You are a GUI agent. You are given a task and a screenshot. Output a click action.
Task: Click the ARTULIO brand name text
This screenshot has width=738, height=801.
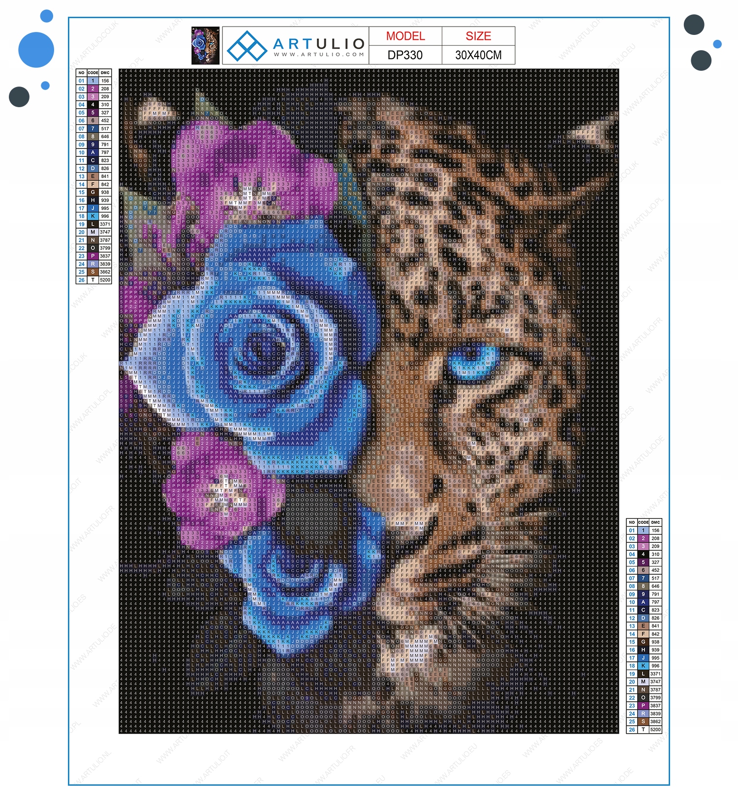pyautogui.click(x=319, y=44)
